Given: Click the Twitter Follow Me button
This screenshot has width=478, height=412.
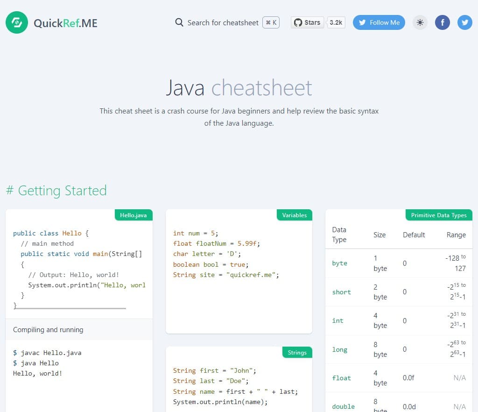Looking at the screenshot, I should 379,22.
